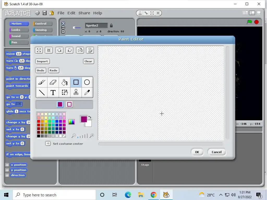The width and height of the screenshot is (267, 200).
Task: Click the globe language icon
Action: click(38, 13)
